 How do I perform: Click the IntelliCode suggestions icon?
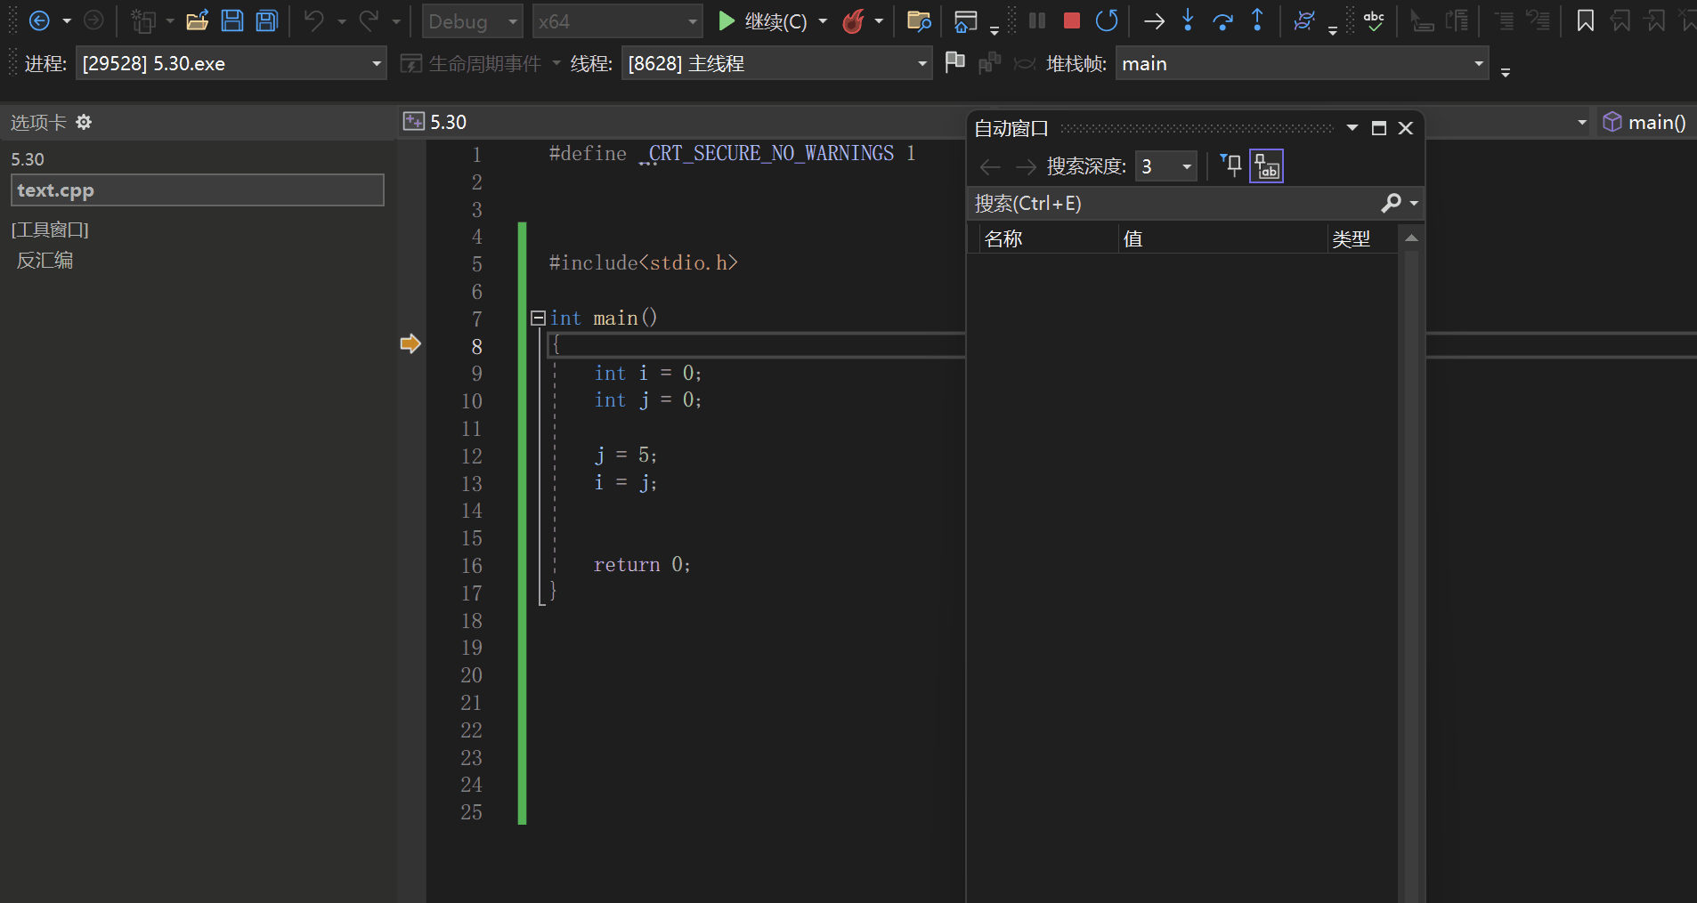point(1304,20)
